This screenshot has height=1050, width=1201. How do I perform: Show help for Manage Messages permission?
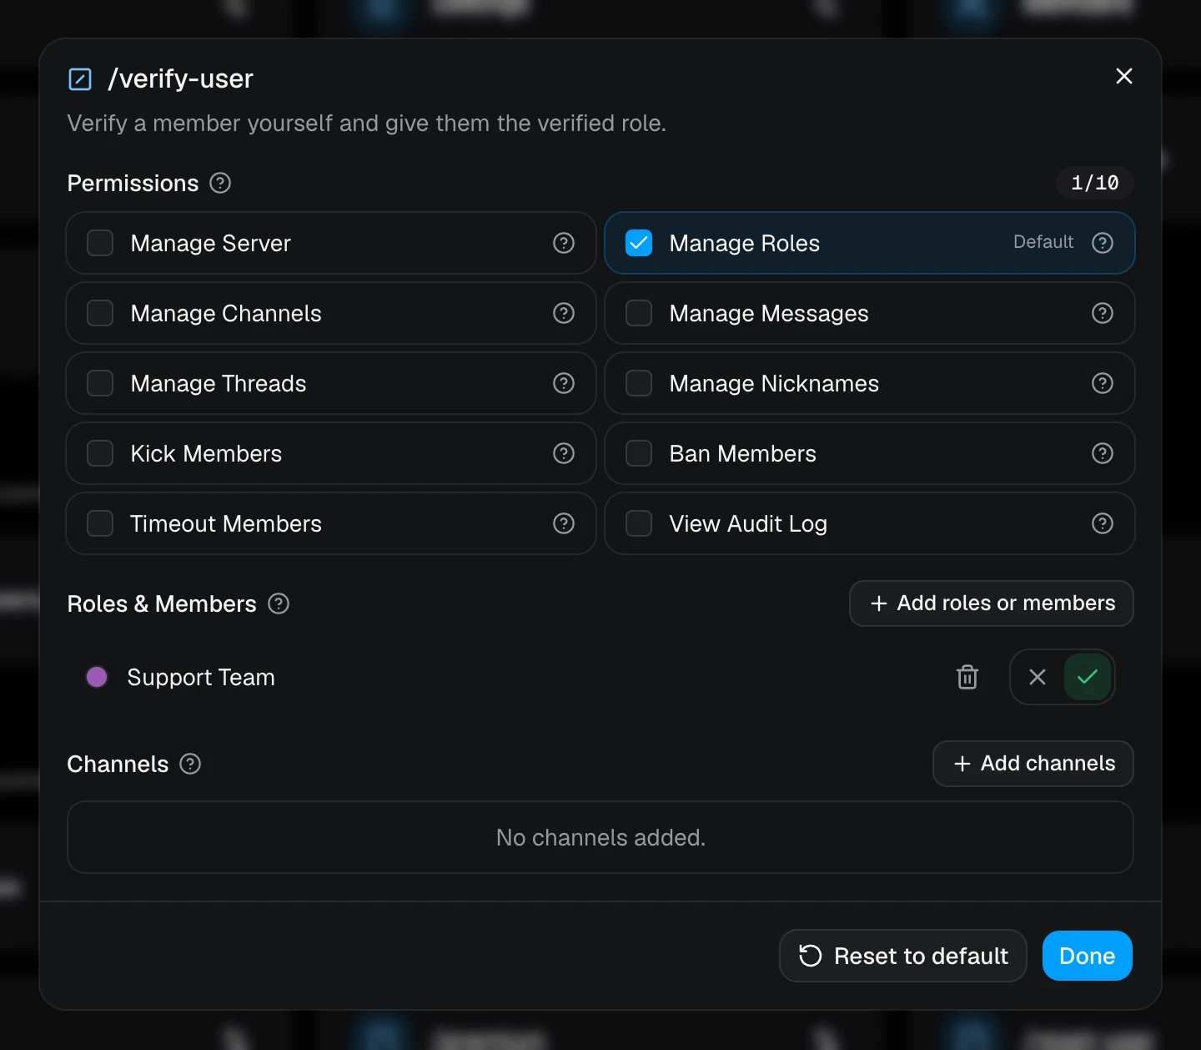(x=1103, y=313)
